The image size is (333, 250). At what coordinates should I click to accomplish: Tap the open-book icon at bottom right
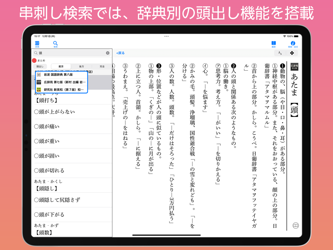tap(296, 225)
